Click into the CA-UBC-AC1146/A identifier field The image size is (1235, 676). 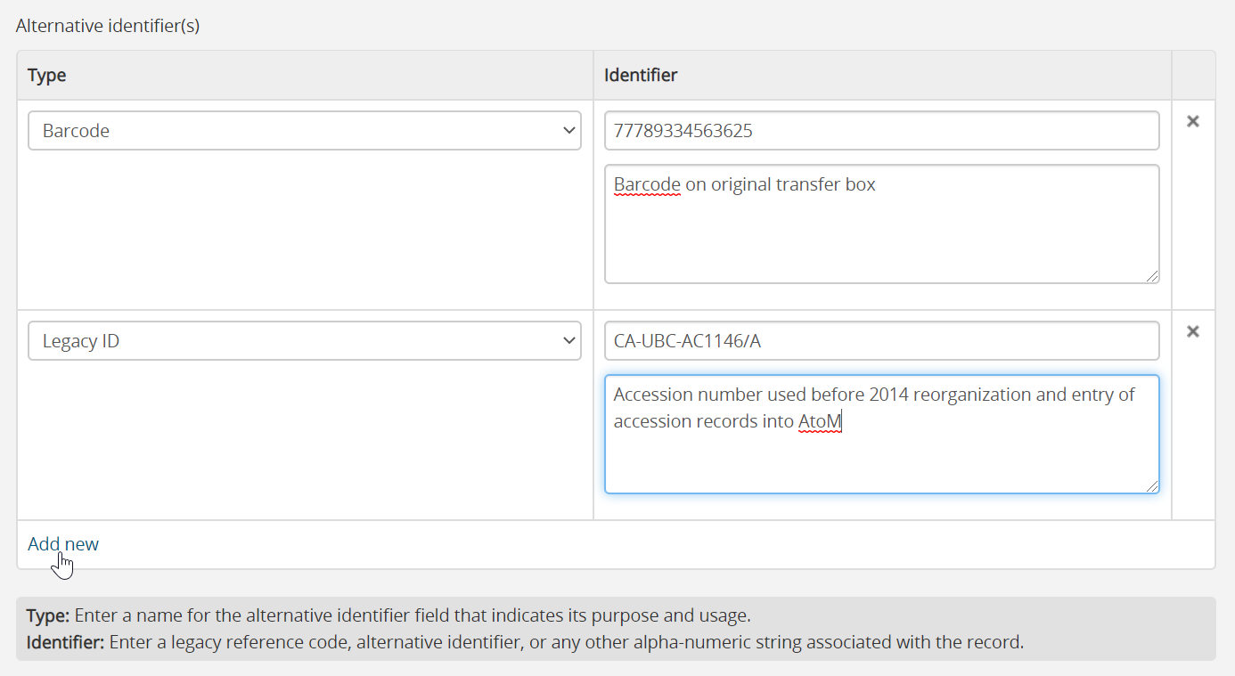[881, 341]
